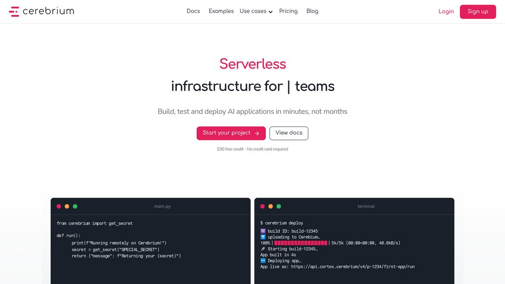Viewport: 505px width, 284px height.
Task: Click the green dot on main.py window
Action: 75,207
